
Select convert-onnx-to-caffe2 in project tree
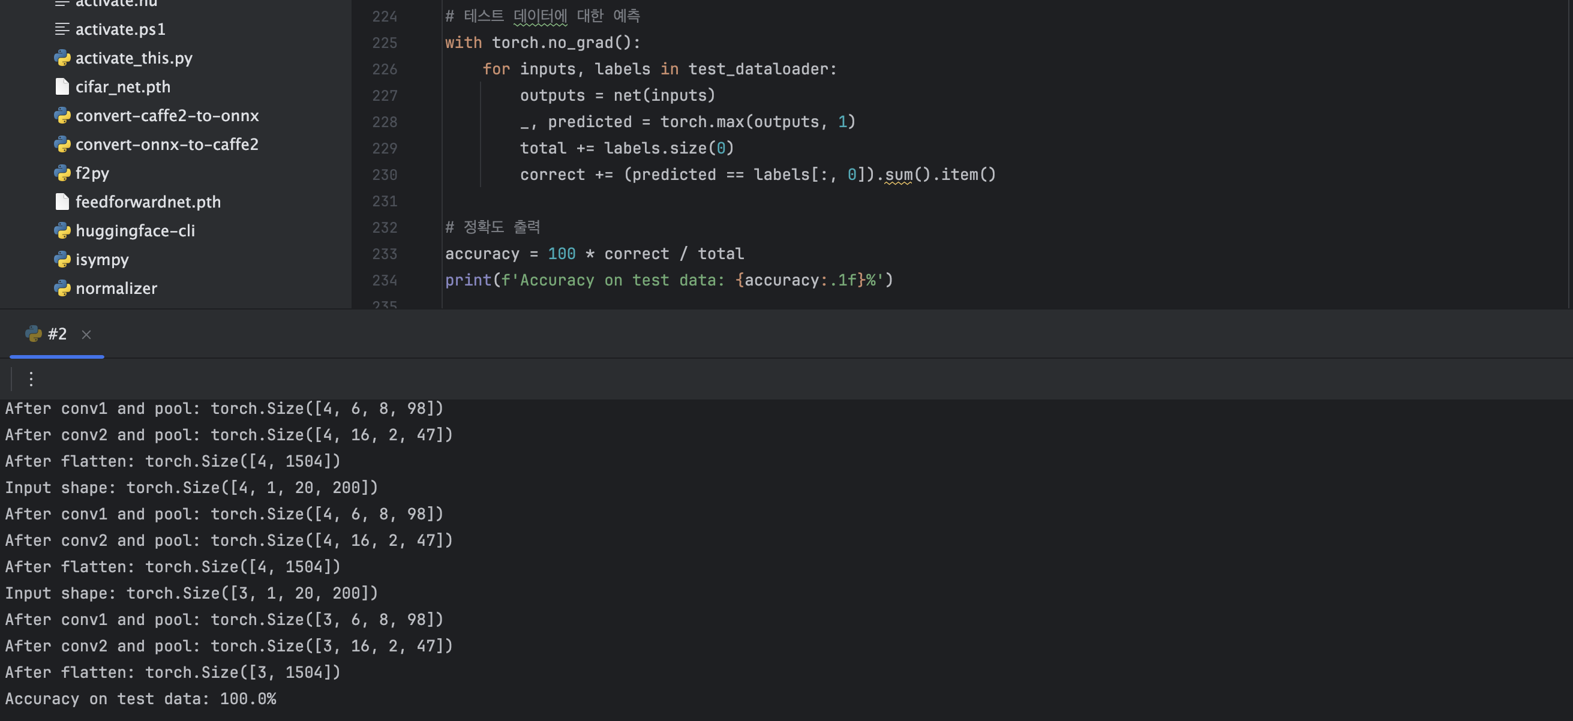(x=167, y=144)
